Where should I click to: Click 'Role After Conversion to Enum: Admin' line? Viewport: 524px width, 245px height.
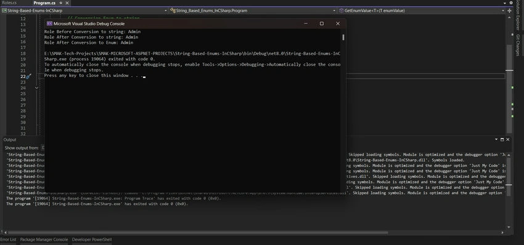tap(89, 42)
